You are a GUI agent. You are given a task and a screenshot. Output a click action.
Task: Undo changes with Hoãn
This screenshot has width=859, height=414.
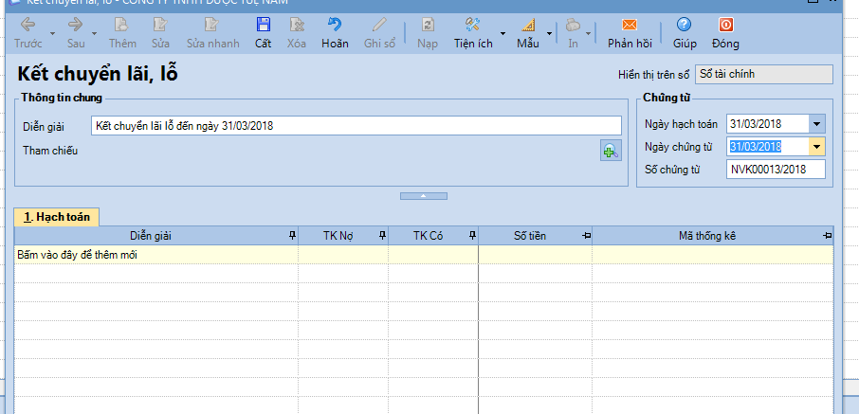(x=335, y=33)
